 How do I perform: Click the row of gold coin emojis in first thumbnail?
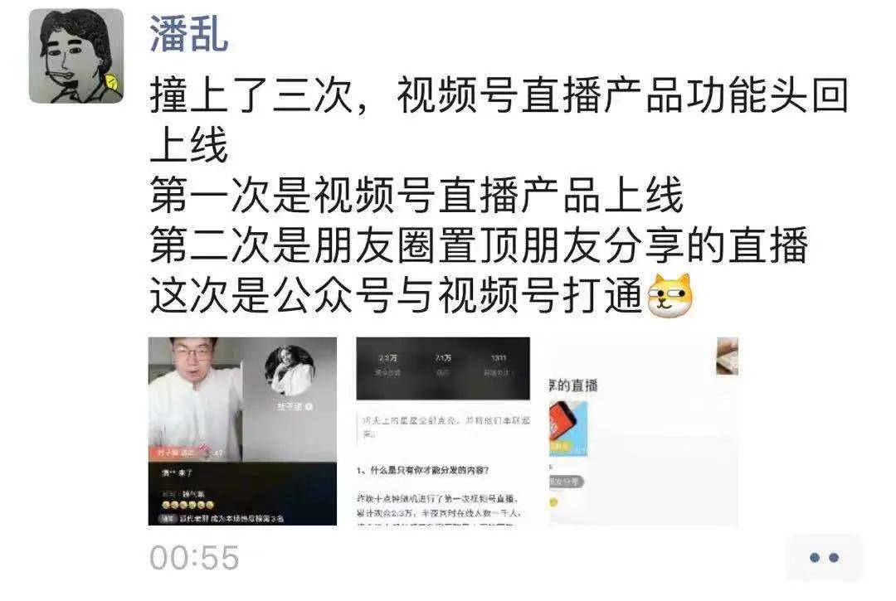[x=188, y=505]
